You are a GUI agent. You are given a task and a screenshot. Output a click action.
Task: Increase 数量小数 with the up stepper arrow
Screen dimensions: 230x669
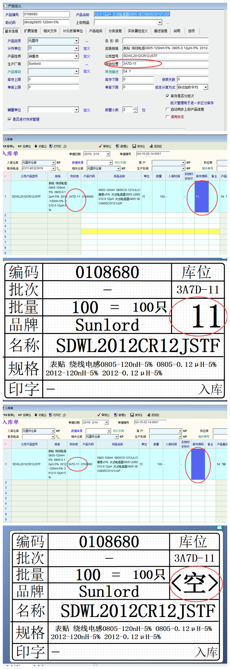135,108
